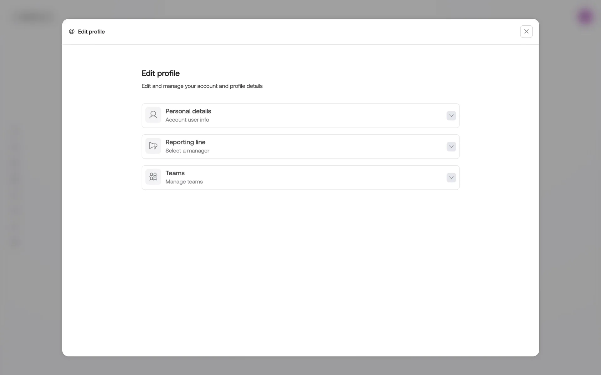
Task: Click the account and profile details description text
Action: pyautogui.click(x=202, y=86)
